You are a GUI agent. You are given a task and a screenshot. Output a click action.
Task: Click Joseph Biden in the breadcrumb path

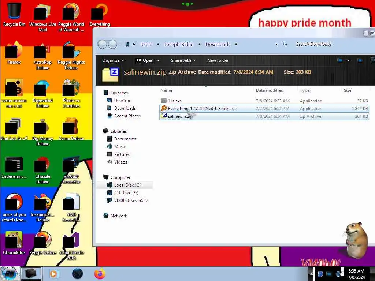pyautogui.click(x=179, y=44)
